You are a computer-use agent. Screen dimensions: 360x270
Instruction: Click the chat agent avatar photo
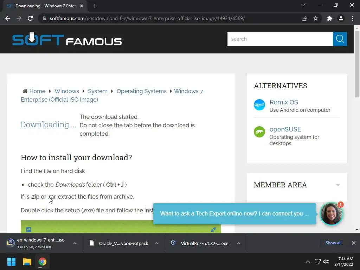[x=331, y=213]
